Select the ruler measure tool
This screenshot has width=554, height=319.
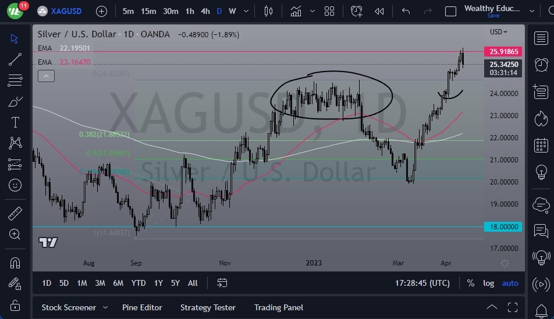15,214
